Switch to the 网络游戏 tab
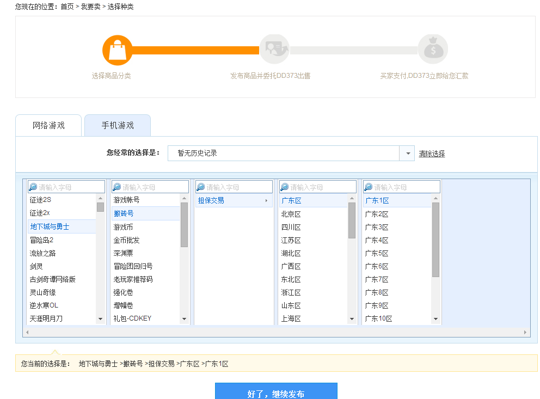This screenshot has height=399, width=540. pyautogui.click(x=48, y=125)
